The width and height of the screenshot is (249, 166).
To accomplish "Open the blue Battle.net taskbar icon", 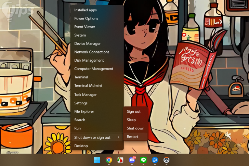I will click(x=155, y=160).
